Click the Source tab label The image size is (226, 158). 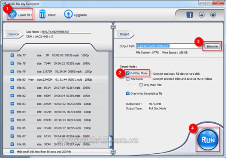click(13, 34)
